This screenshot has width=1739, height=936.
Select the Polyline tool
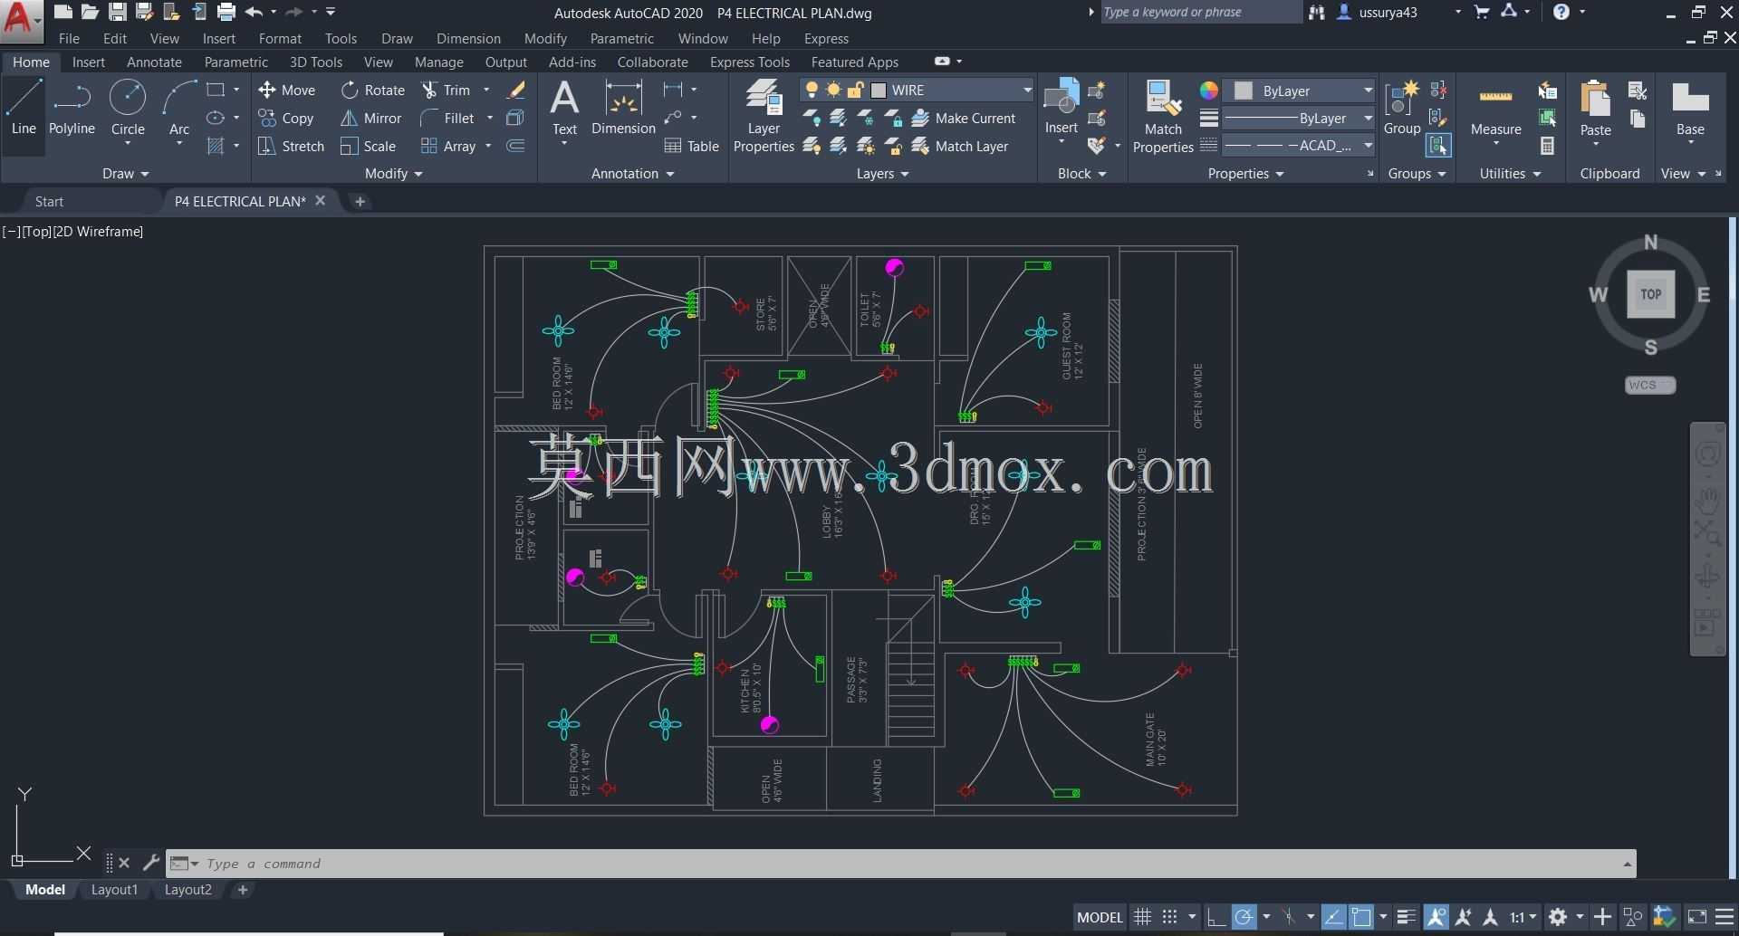72,107
